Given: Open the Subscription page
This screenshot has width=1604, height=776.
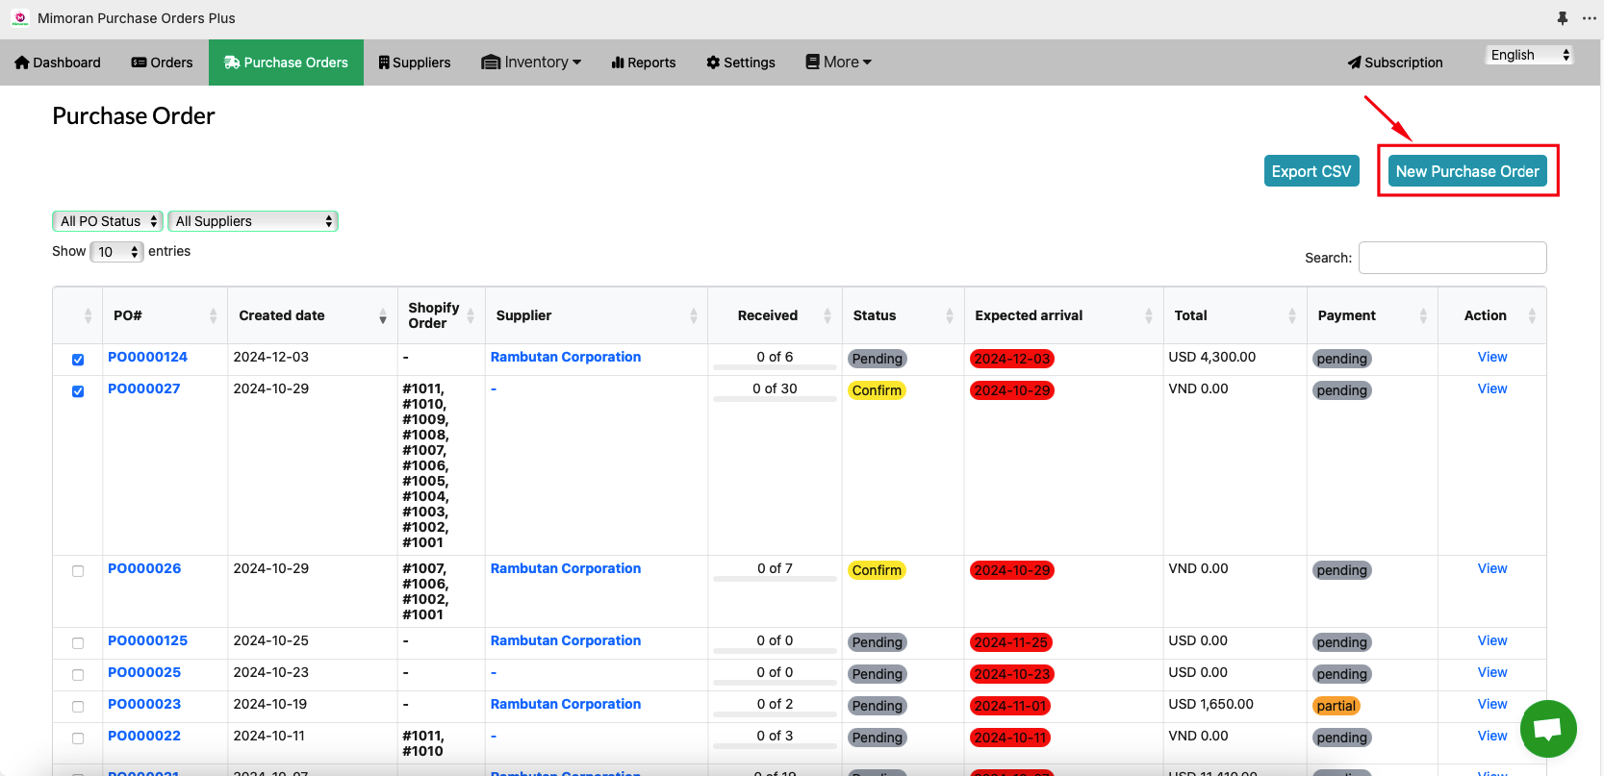Looking at the screenshot, I should (1395, 63).
